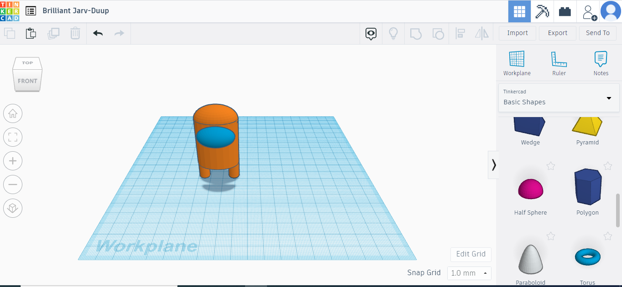
Task: Toggle the perspective/orthographic view cube icon
Action: (x=13, y=208)
